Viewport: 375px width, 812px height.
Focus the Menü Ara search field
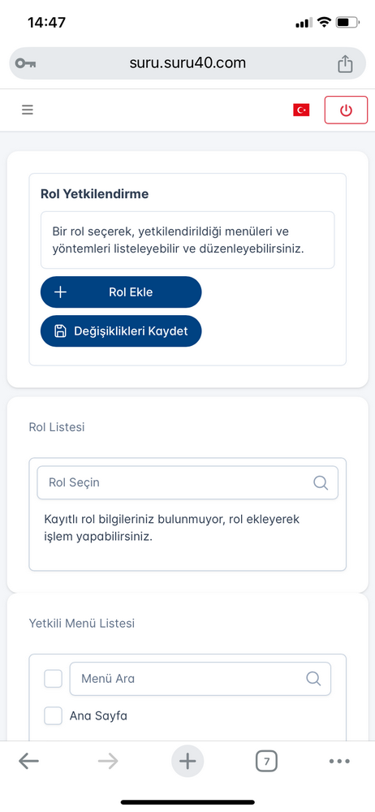[x=200, y=678]
